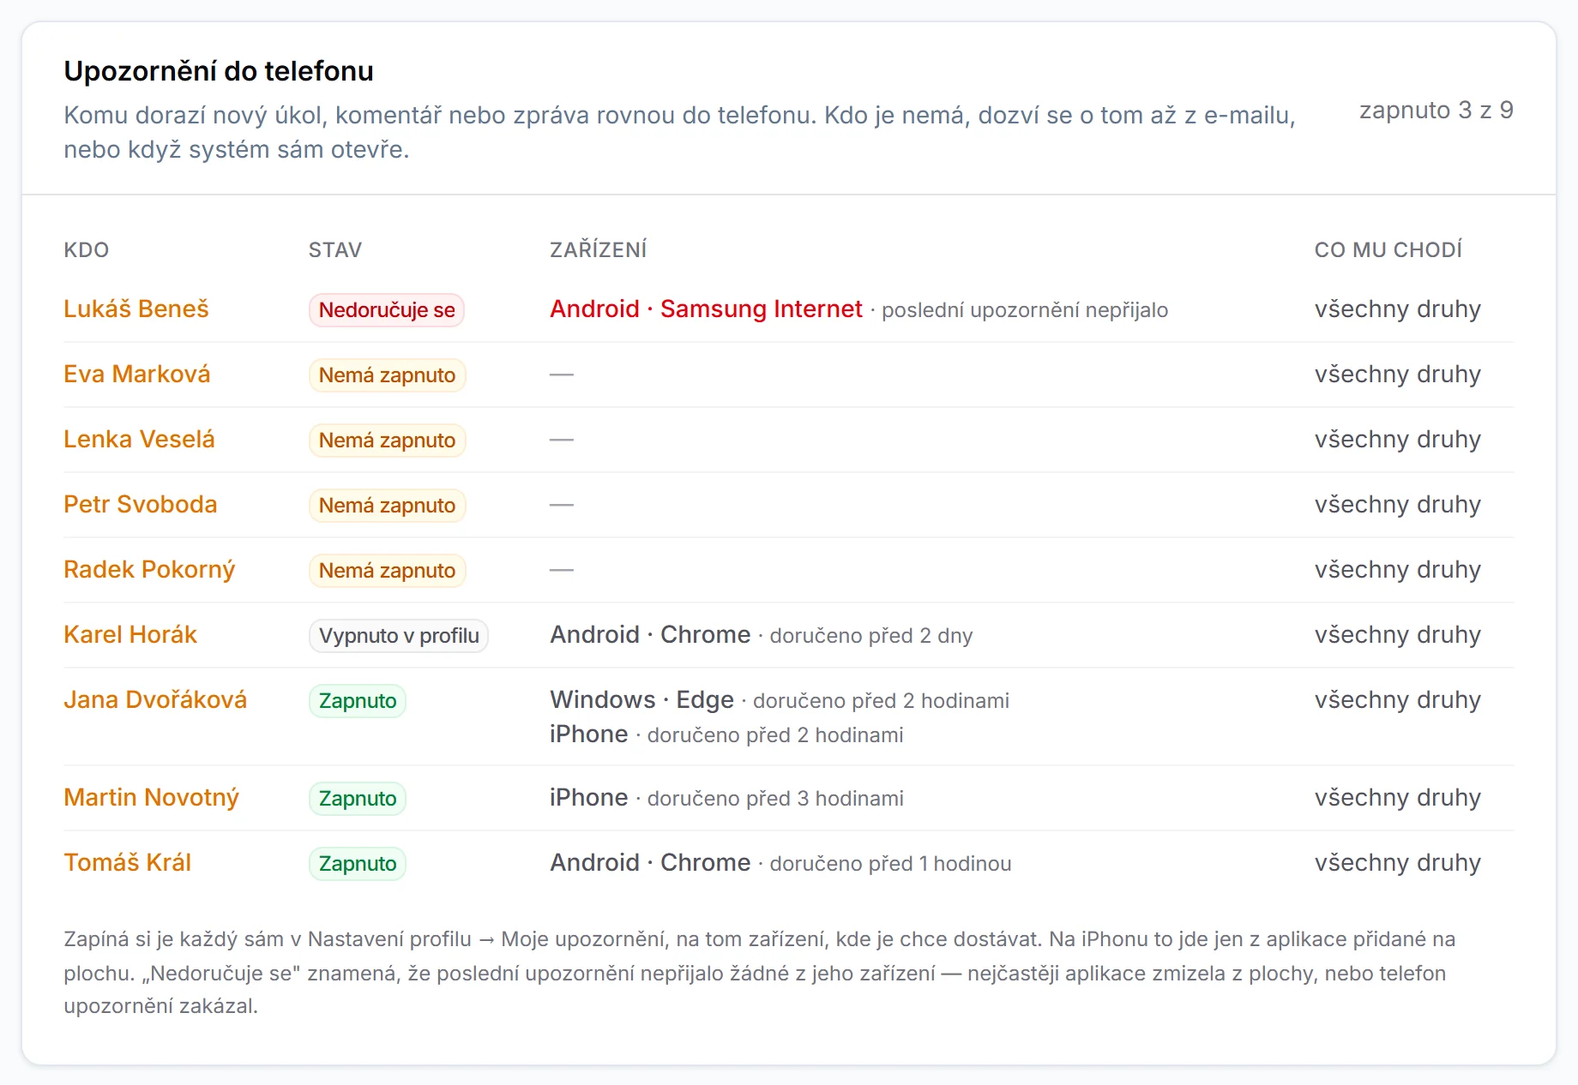
Task: Click "všechny druhy" in Martin Novotný's row
Action: click(1398, 798)
